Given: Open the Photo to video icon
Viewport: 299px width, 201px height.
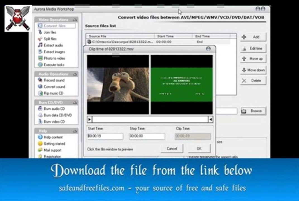Looking at the screenshot, I should click(x=40, y=58).
